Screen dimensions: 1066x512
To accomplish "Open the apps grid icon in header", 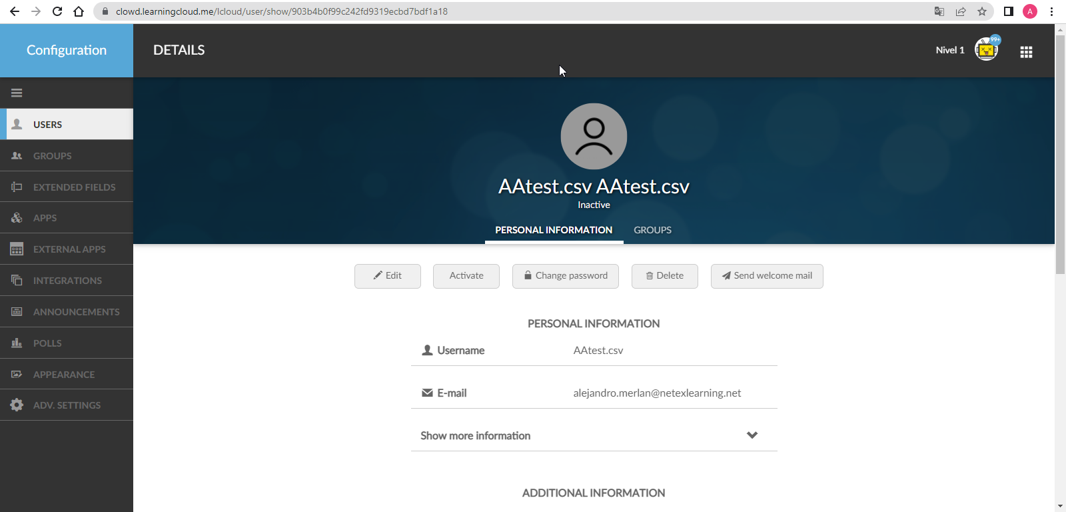I will click(x=1026, y=52).
